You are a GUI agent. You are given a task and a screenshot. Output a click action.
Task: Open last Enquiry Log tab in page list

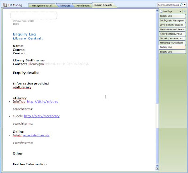tap(172, 52)
